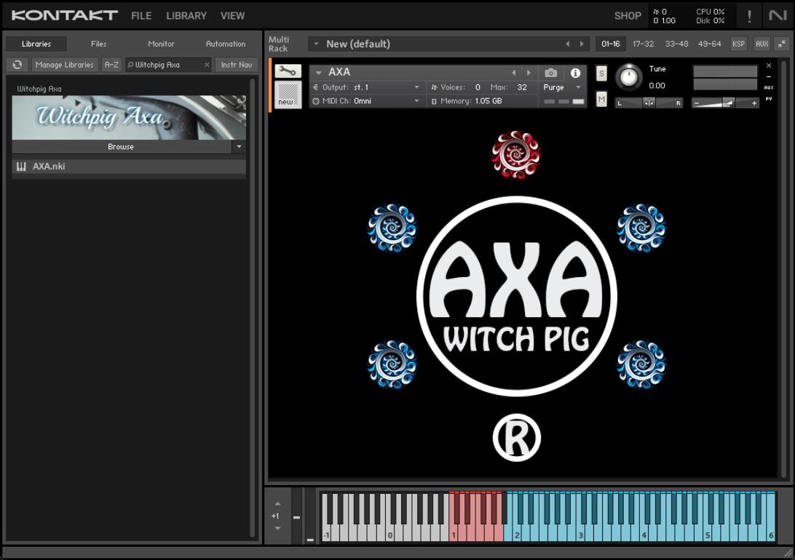Click the wrench edit instrument icon
This screenshot has height=560, width=795.
pos(288,71)
